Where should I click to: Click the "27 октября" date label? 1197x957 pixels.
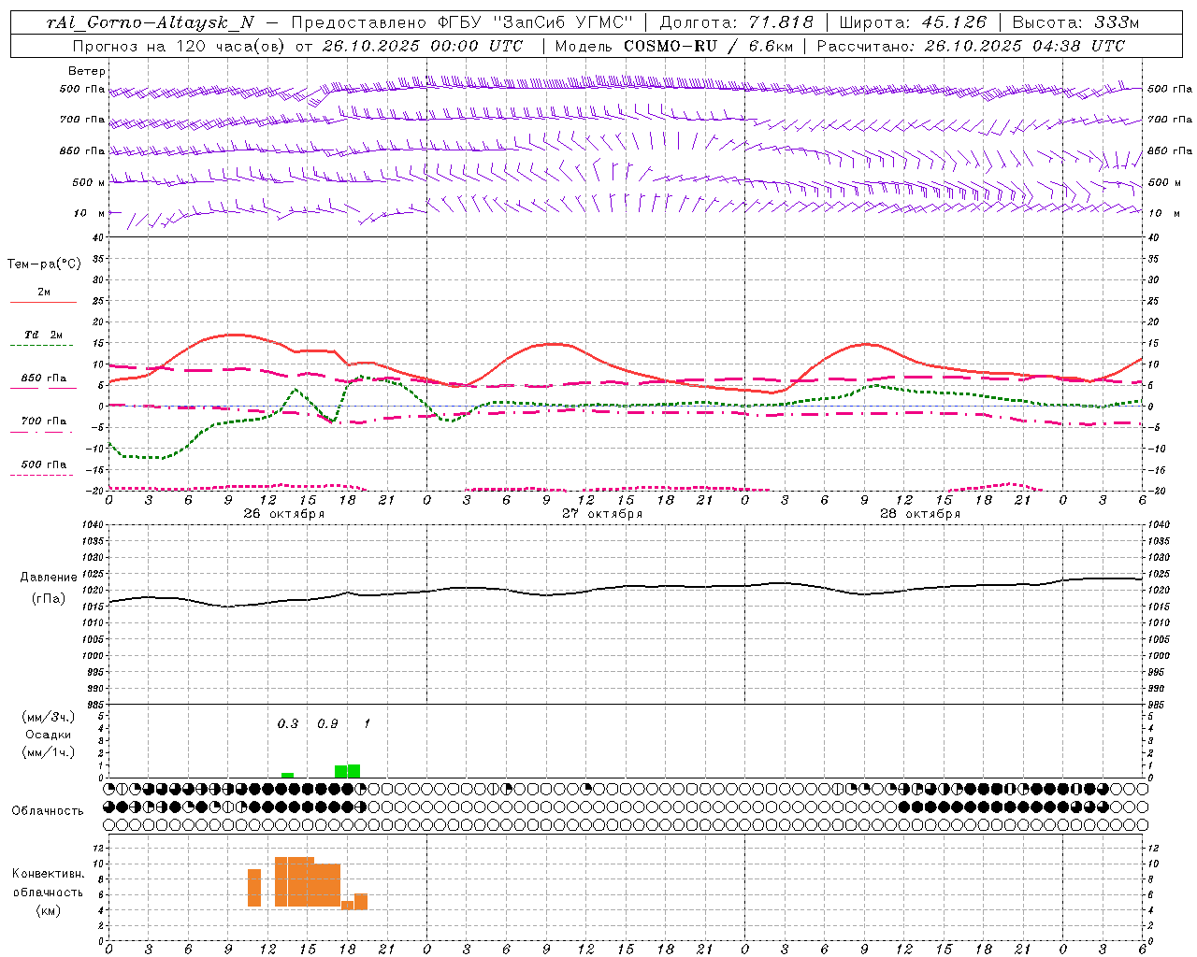(x=602, y=514)
